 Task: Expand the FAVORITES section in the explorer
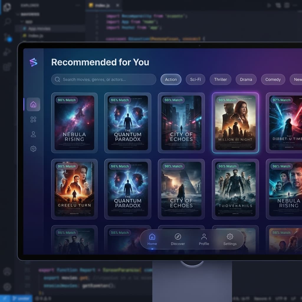click(29, 14)
